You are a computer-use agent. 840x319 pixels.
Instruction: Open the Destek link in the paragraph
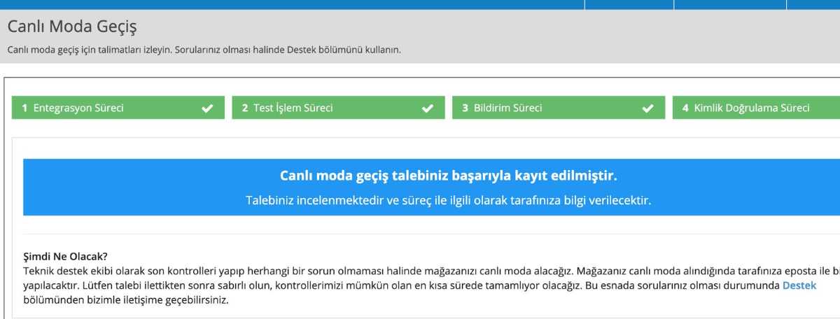coord(799,285)
